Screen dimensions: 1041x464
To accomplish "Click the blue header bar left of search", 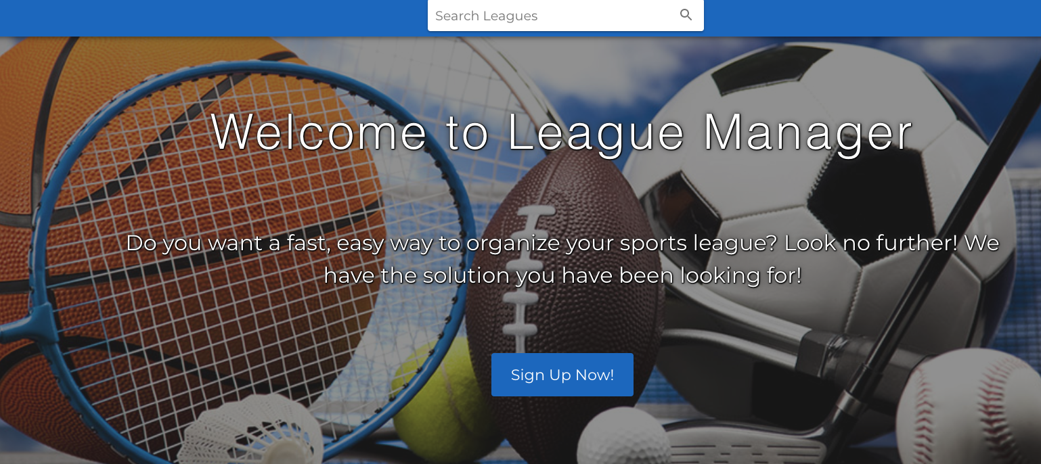I will coord(214,18).
